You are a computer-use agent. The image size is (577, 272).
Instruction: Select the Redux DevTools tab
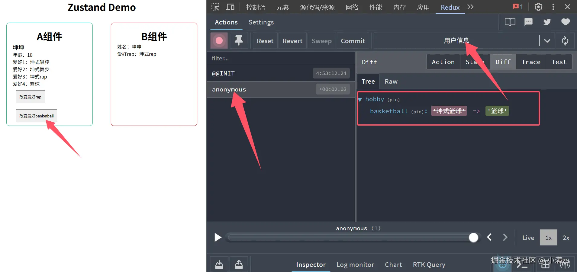click(x=450, y=7)
